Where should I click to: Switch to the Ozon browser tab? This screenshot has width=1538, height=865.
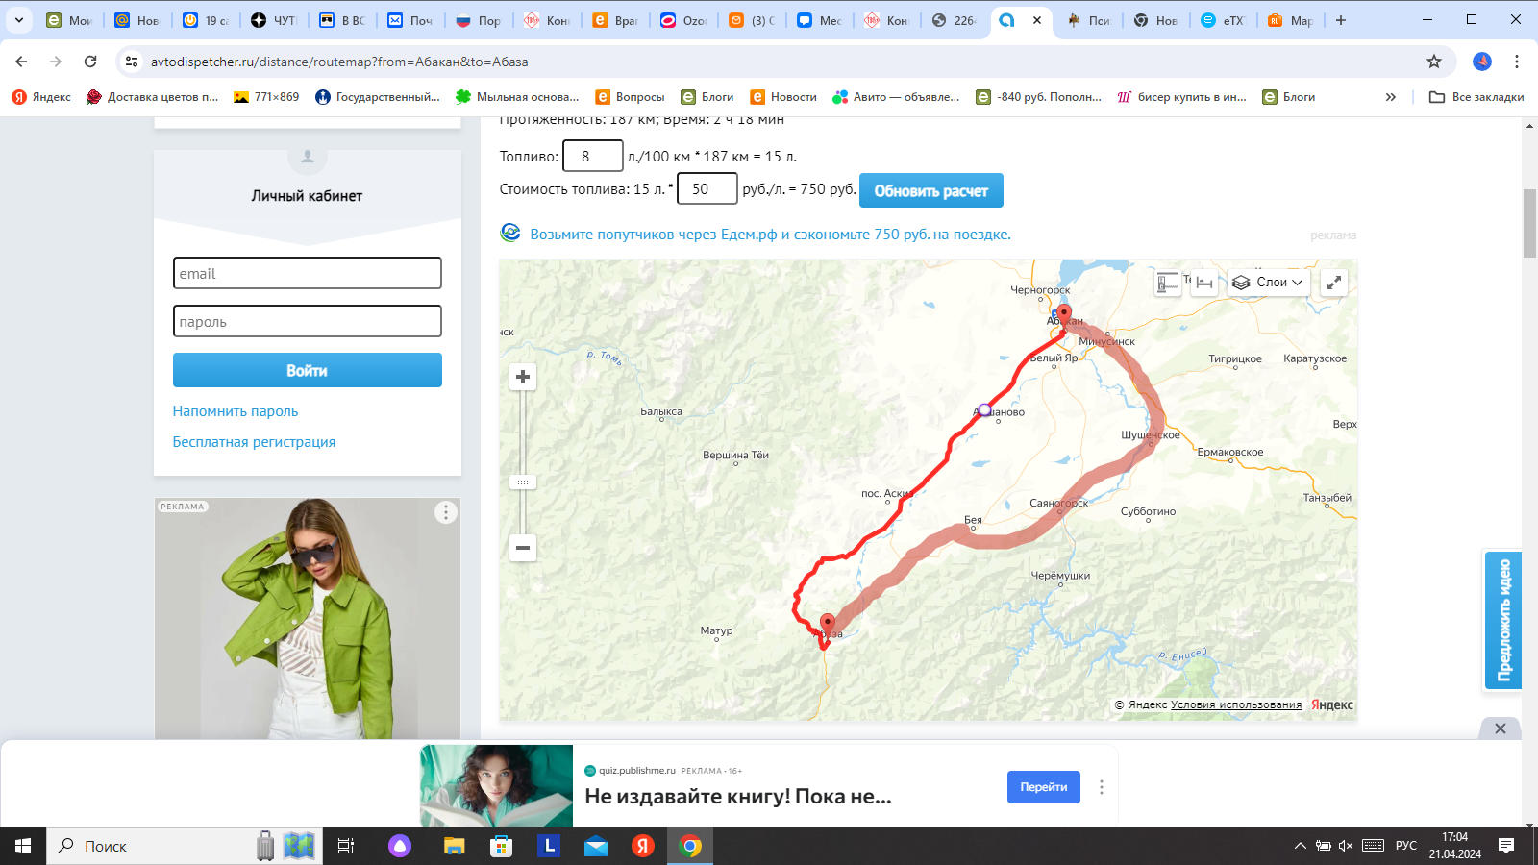(x=683, y=20)
